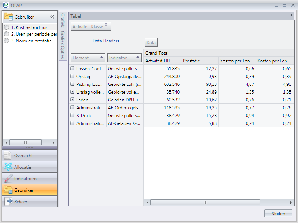Click the Beheer arrow icon

8,201
